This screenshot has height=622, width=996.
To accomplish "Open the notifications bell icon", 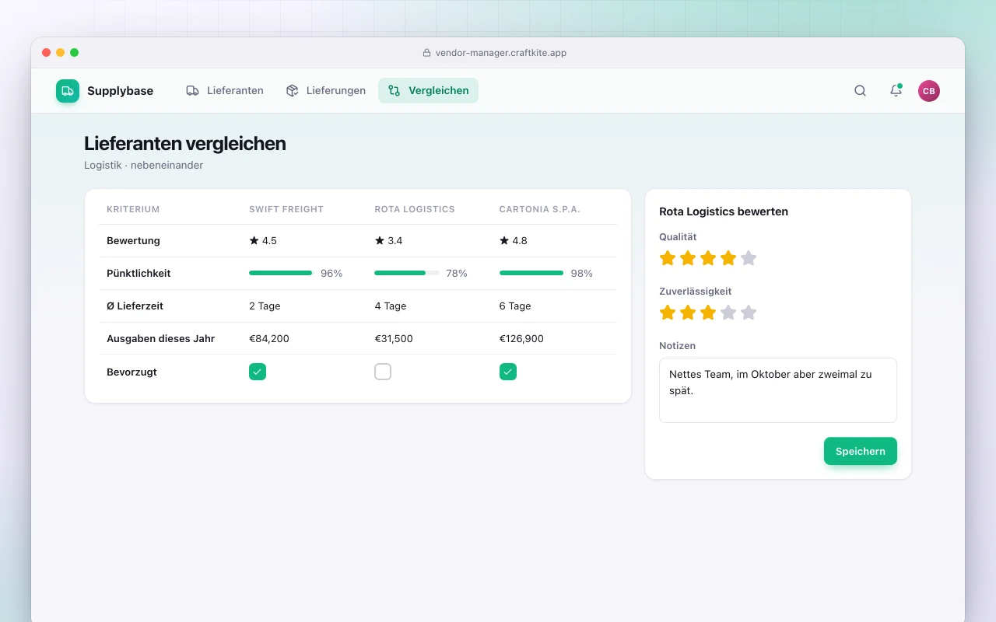I will click(896, 91).
